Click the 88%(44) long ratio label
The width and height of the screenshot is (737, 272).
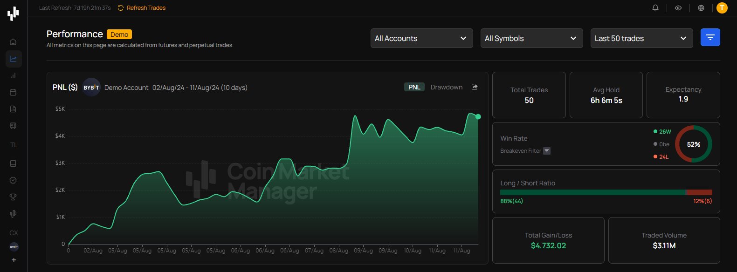[x=511, y=201]
